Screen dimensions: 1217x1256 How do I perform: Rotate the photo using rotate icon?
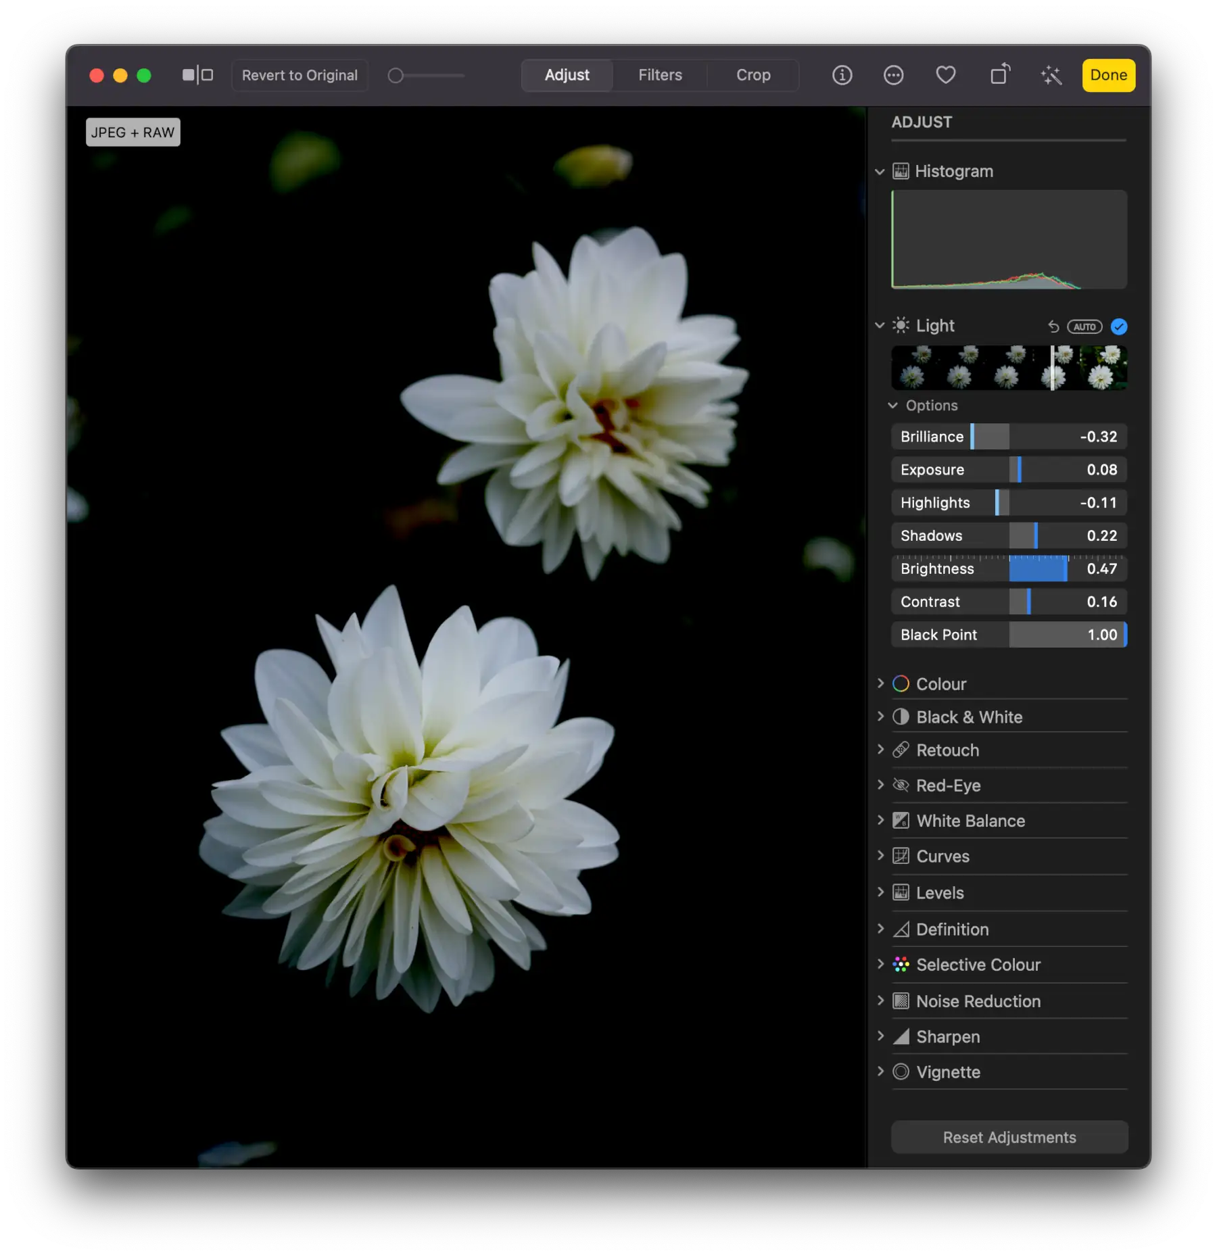999,75
